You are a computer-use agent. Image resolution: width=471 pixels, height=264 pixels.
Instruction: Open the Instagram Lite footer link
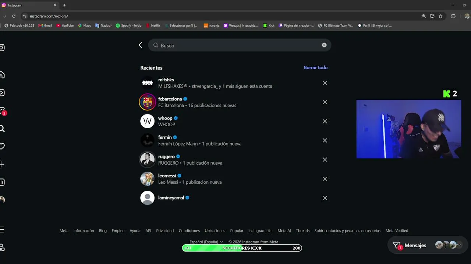261,231
